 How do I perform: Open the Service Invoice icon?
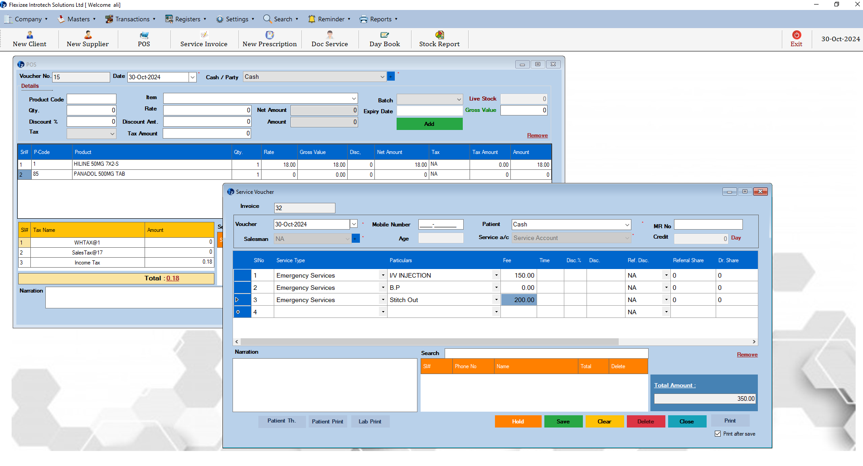tap(204, 35)
